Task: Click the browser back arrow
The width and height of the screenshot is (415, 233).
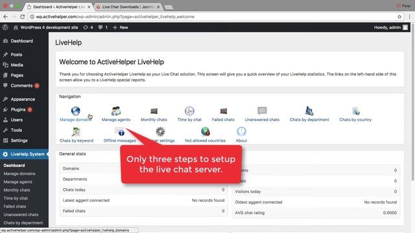Action: [x=5, y=17]
